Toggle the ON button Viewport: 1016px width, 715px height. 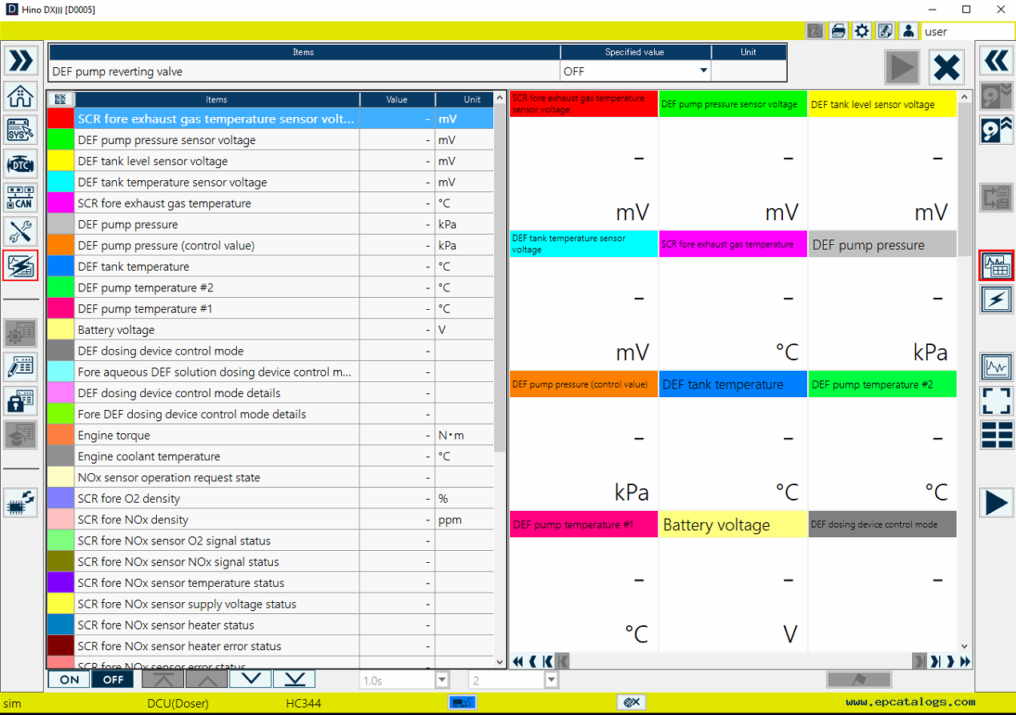tap(69, 679)
